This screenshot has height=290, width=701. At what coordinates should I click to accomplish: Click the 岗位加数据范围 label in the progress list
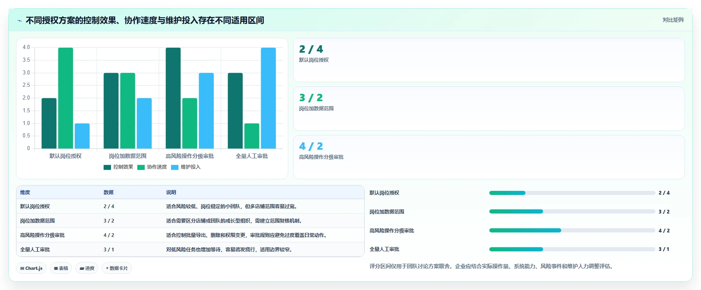click(387, 212)
